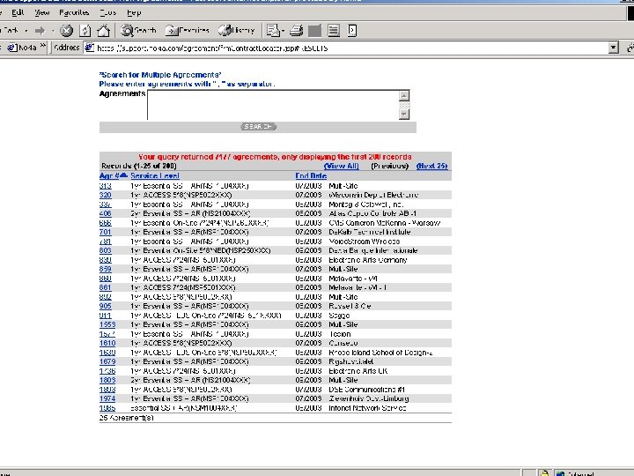
Task: Open agreement 320
Action: click(x=105, y=195)
